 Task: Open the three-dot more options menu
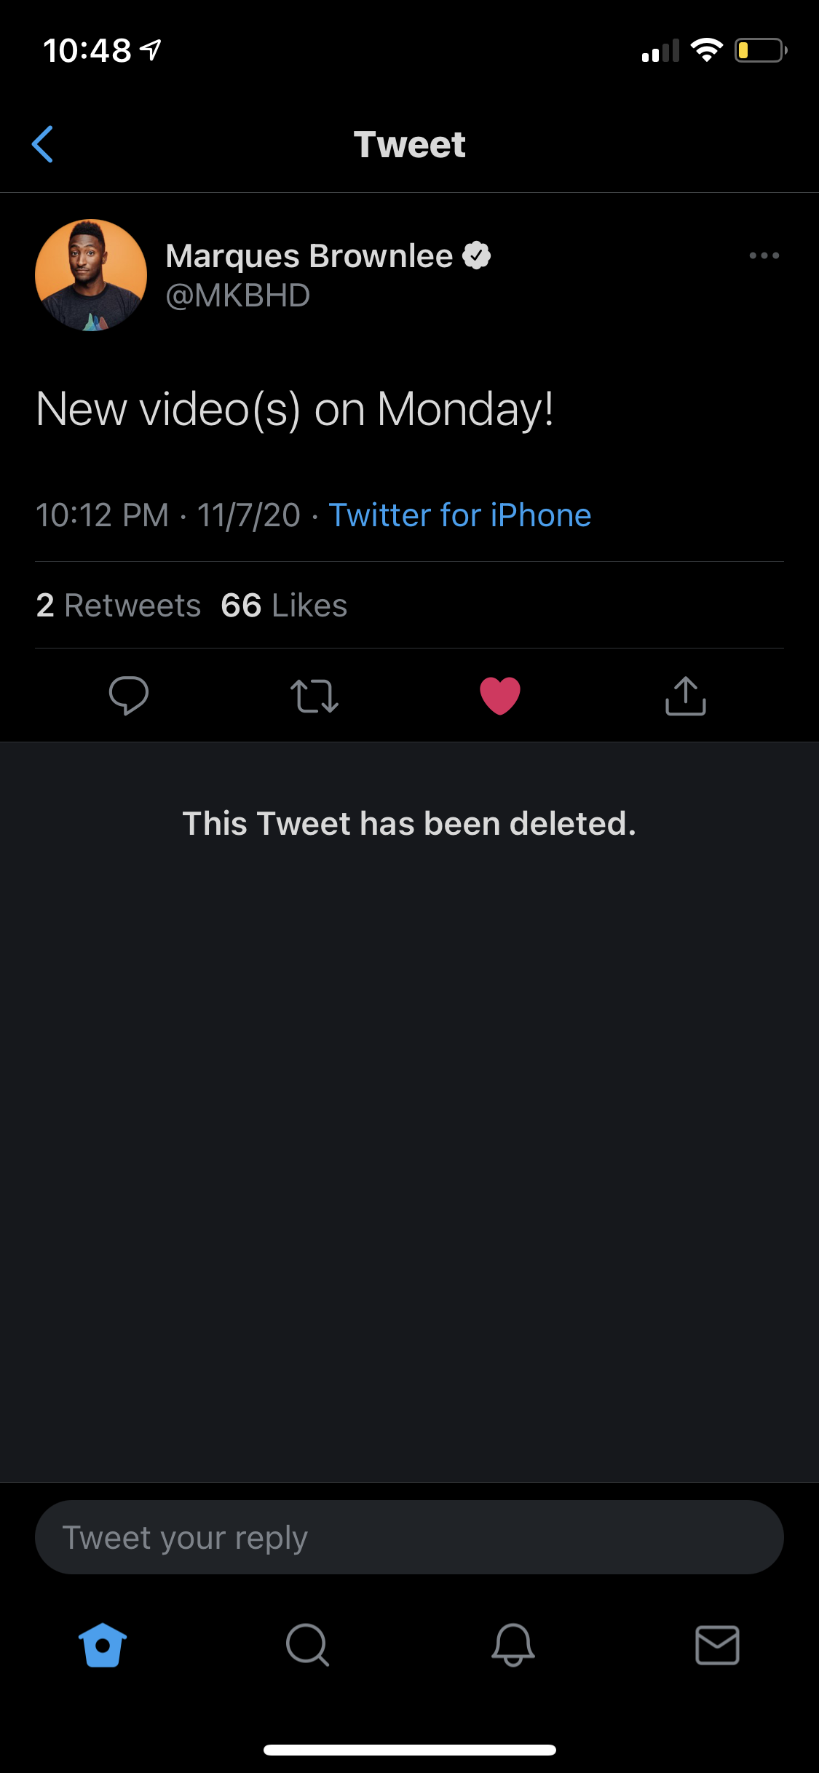[x=764, y=255]
